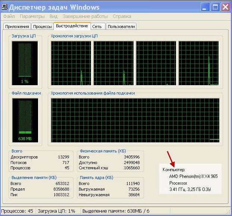Open the Завершение работы menu
The width and height of the screenshot is (232, 216).
[x=85, y=16]
